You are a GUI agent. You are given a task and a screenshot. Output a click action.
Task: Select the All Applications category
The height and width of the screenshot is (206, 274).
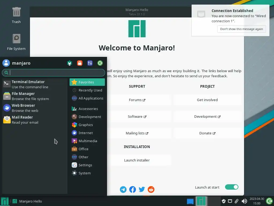pyautogui.click(x=87, y=98)
